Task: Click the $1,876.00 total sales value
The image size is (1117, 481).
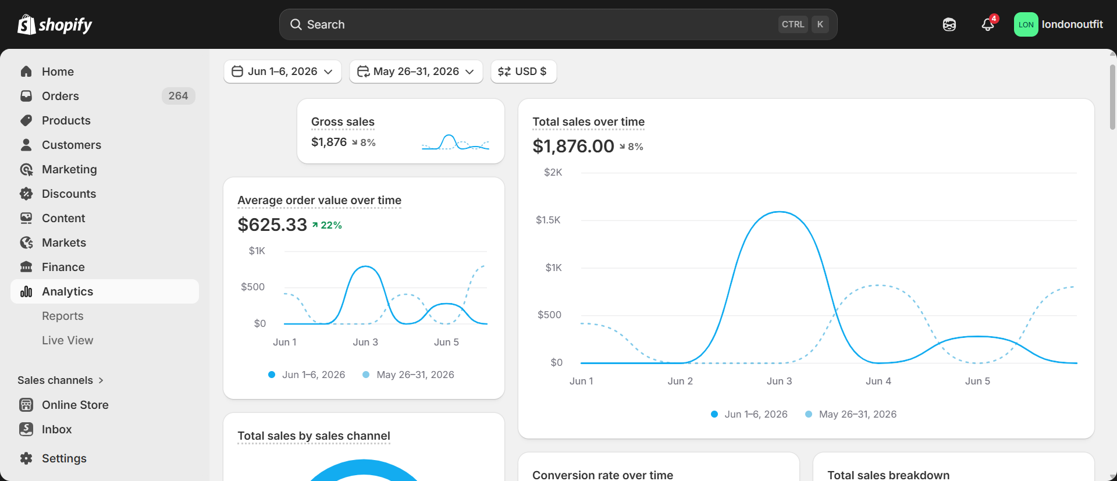Action: coord(573,146)
